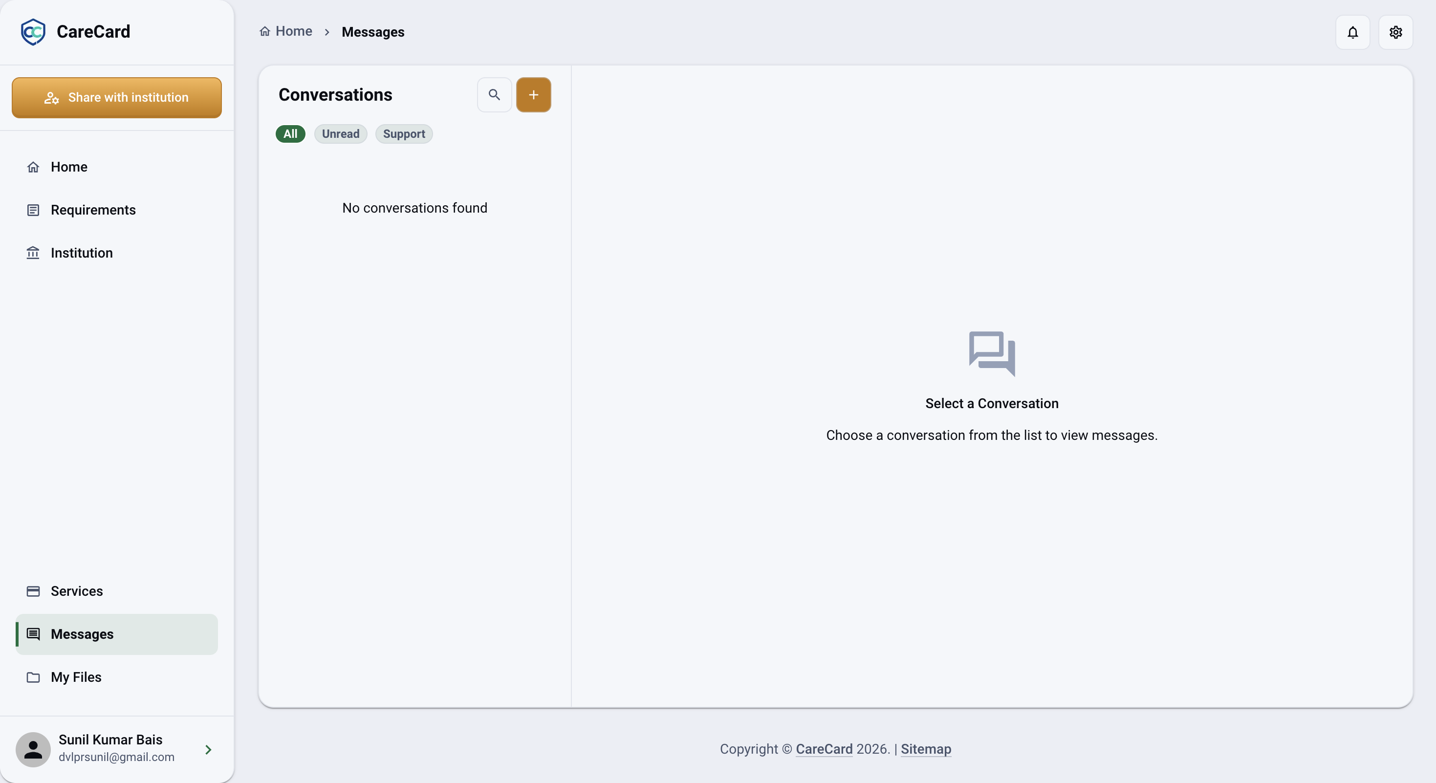
Task: Click the breadcrumb separator chevron
Action: tap(327, 32)
